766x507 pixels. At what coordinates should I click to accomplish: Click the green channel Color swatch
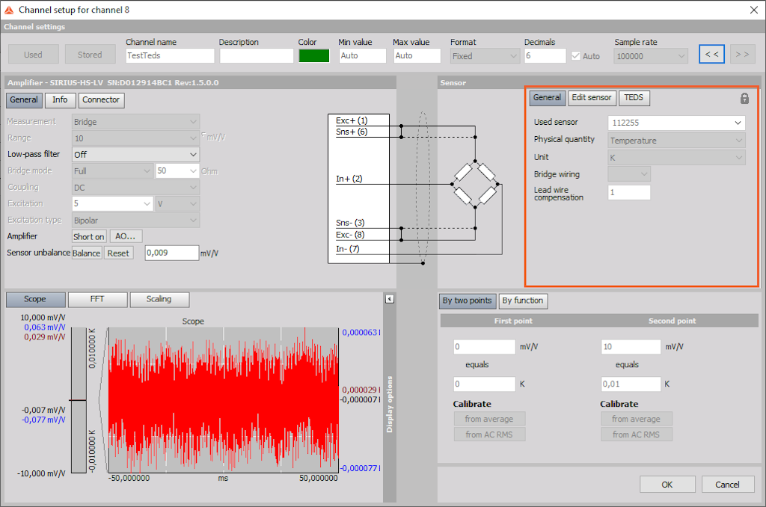314,56
